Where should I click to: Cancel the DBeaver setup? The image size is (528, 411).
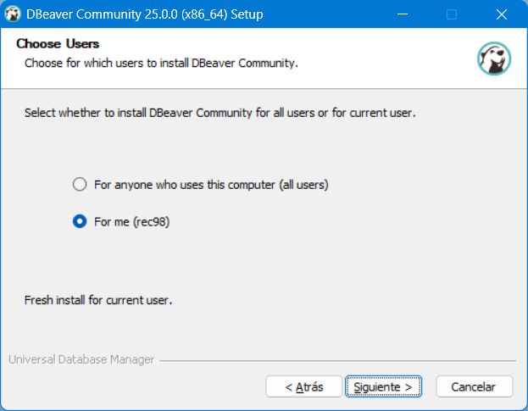[x=474, y=386]
